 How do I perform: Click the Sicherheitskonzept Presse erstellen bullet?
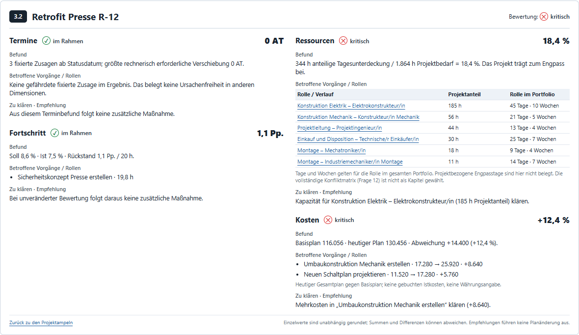[x=76, y=177]
